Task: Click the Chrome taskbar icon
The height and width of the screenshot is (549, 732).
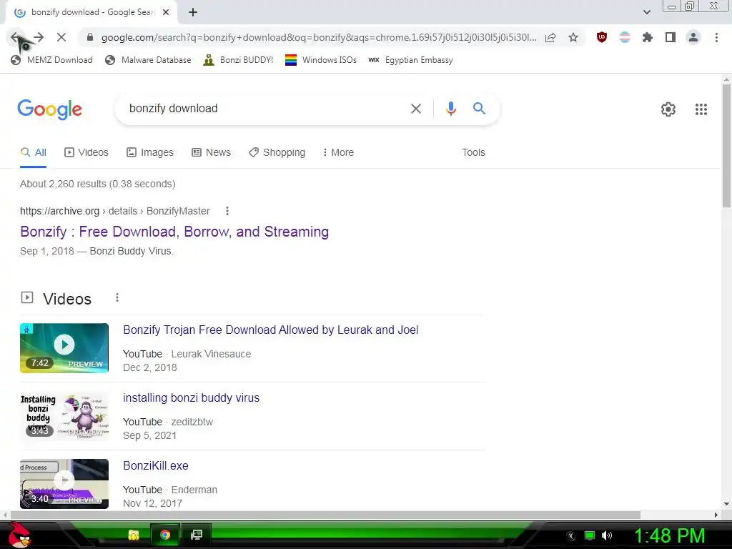Action: coord(165,535)
